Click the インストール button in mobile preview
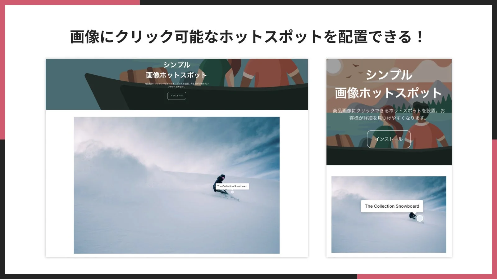Viewport: 497px width, 279px height. click(389, 139)
